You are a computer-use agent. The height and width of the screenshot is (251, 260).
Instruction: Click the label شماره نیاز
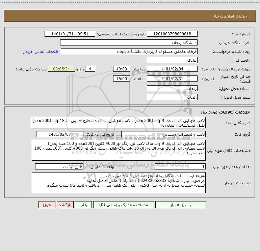point(241,34)
